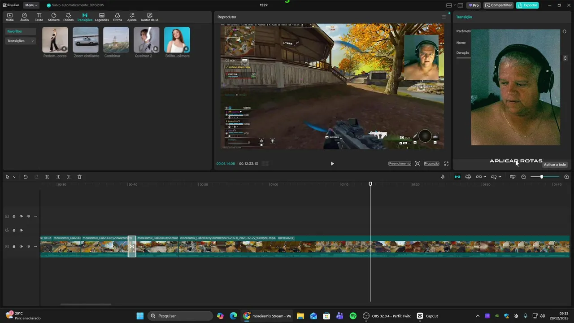Enter fullscreen player view
Viewport: 574px width, 323px height.
(x=446, y=164)
